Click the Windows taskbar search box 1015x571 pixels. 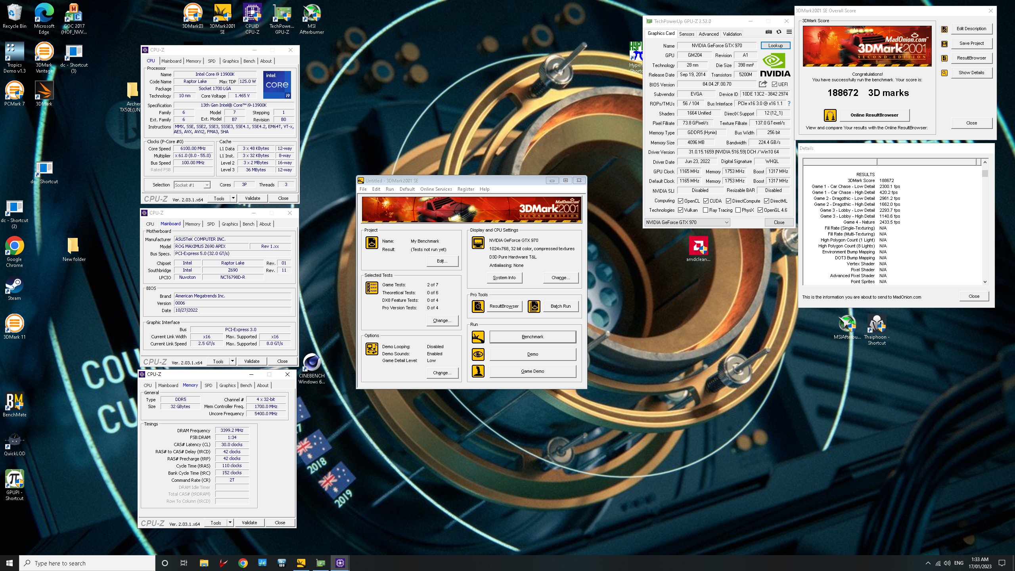tap(87, 563)
